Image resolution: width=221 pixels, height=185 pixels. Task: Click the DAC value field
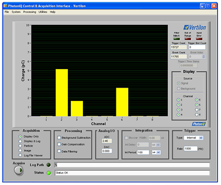pos(107,151)
